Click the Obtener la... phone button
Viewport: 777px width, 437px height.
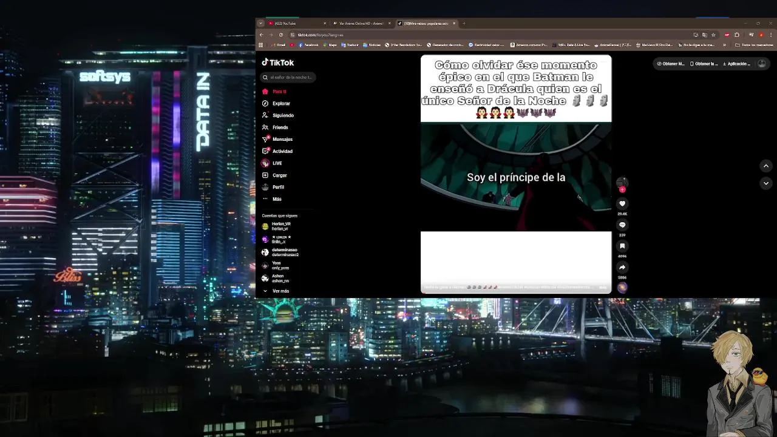703,64
